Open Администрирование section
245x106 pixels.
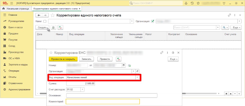click(x=19, y=90)
